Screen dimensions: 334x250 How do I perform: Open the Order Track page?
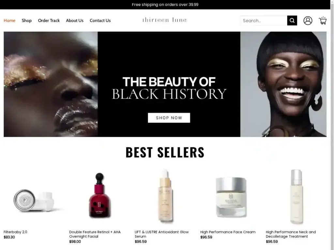click(49, 21)
